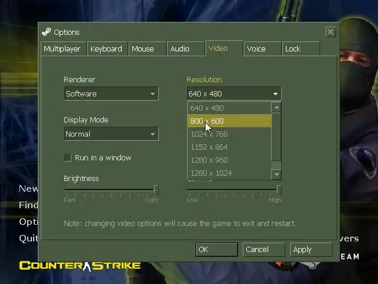378x284 pixels.
Task: Select the Audio tab
Action: [x=186, y=49]
